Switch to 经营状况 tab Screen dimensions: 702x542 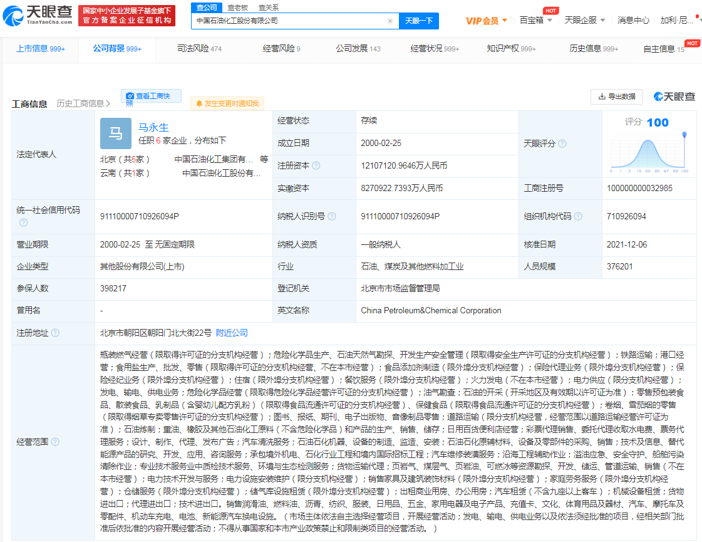(434, 49)
